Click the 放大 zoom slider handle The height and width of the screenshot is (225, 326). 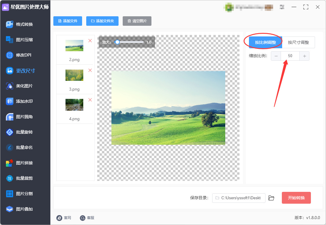(117, 42)
